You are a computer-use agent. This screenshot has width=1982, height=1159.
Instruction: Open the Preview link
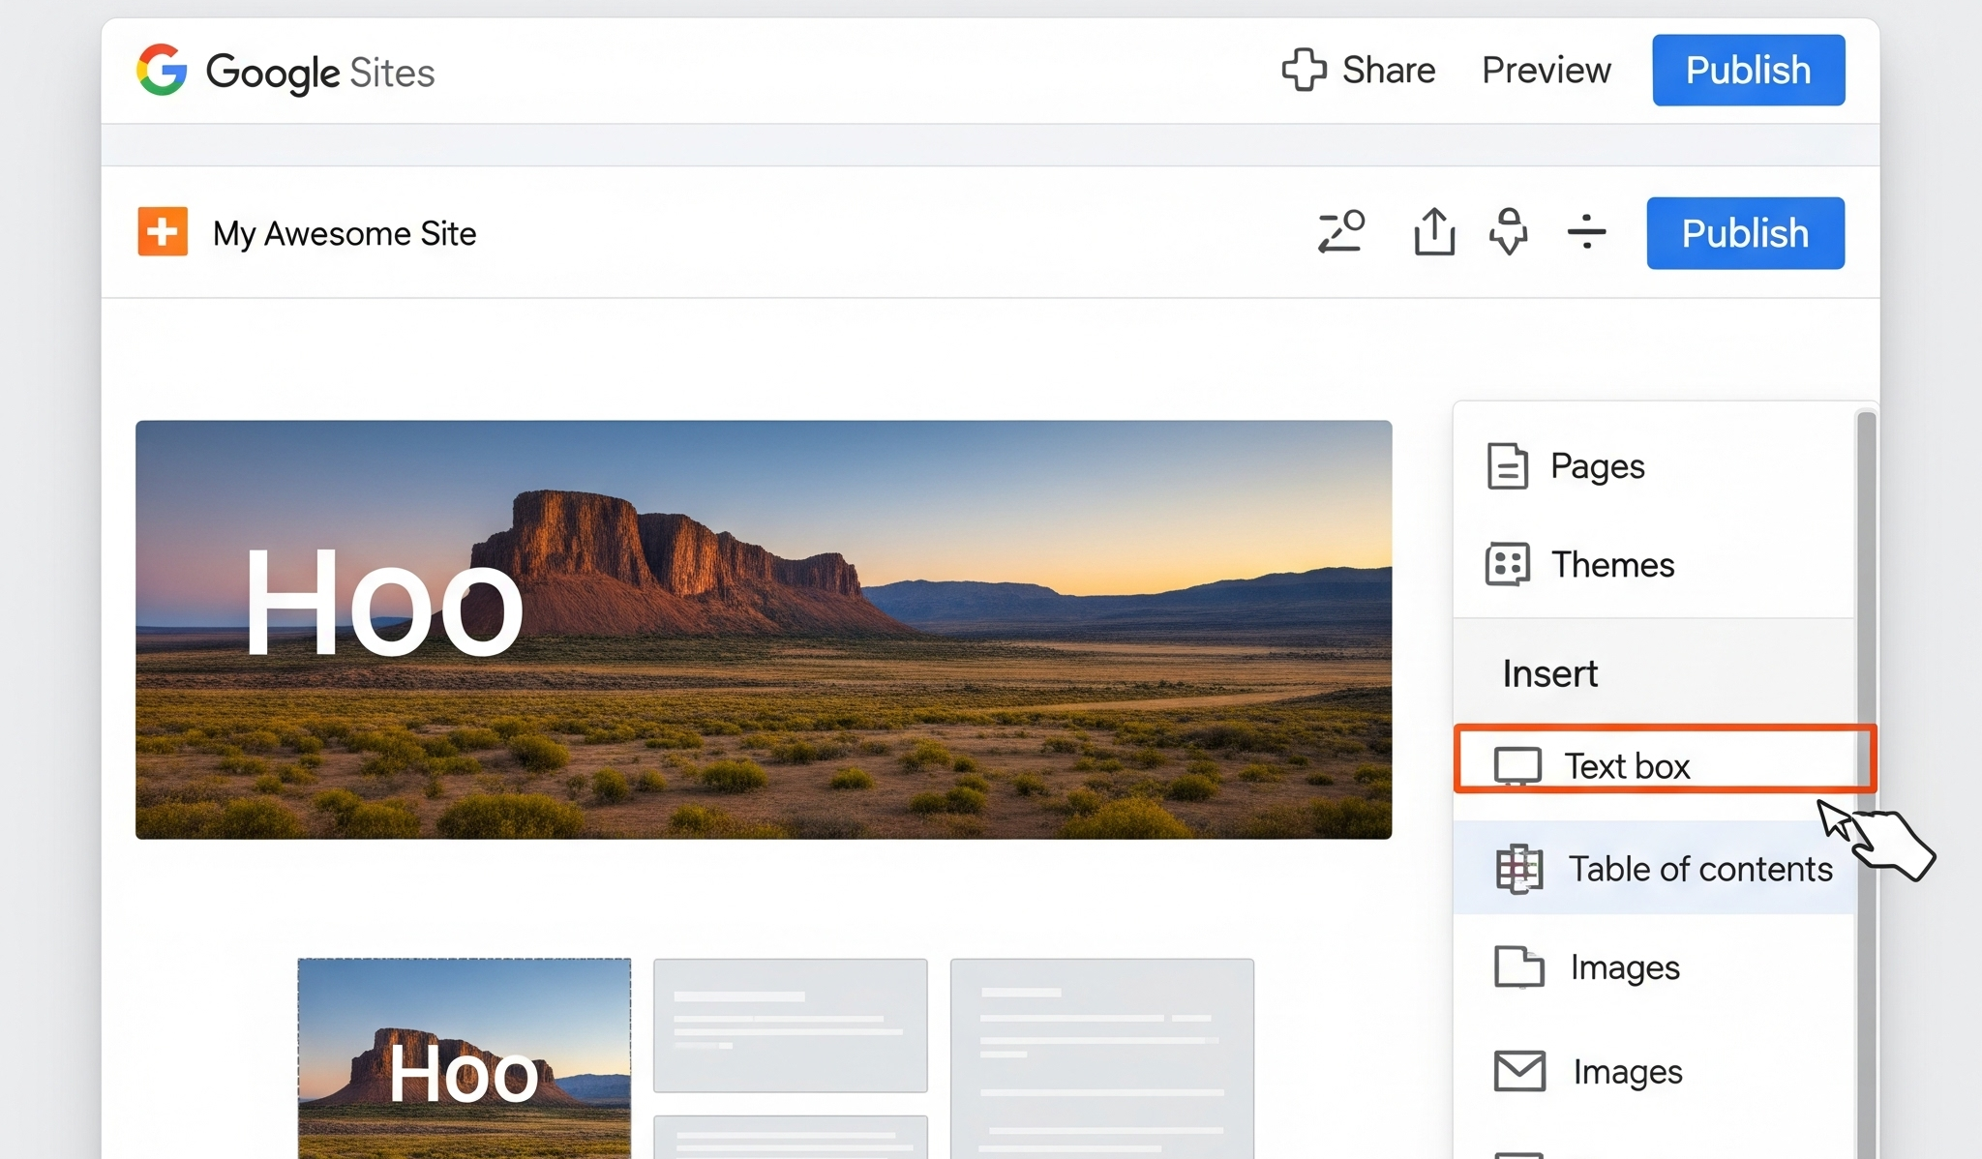point(1546,71)
